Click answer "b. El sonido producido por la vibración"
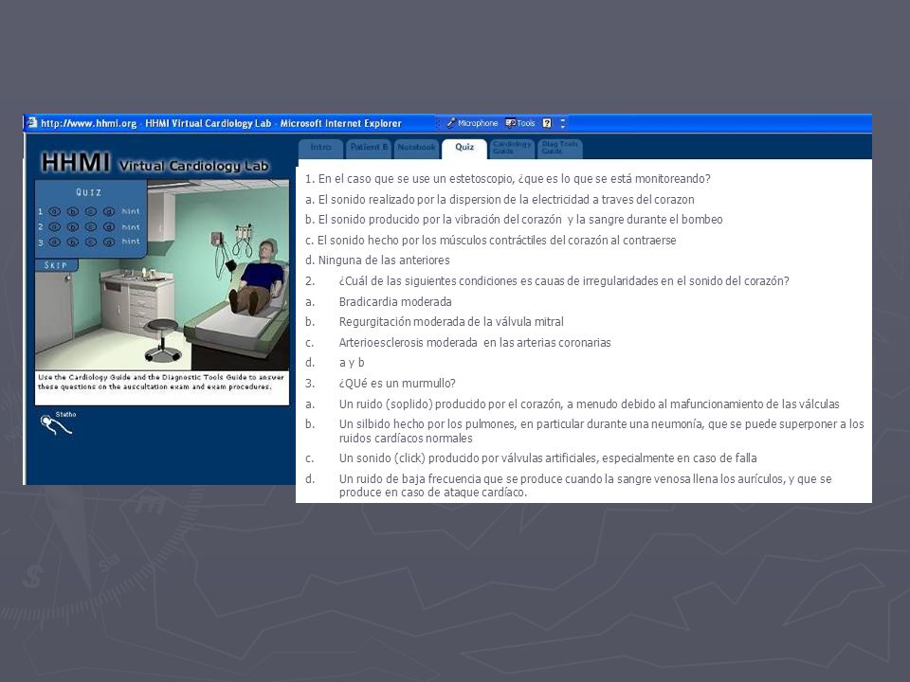 tap(514, 220)
